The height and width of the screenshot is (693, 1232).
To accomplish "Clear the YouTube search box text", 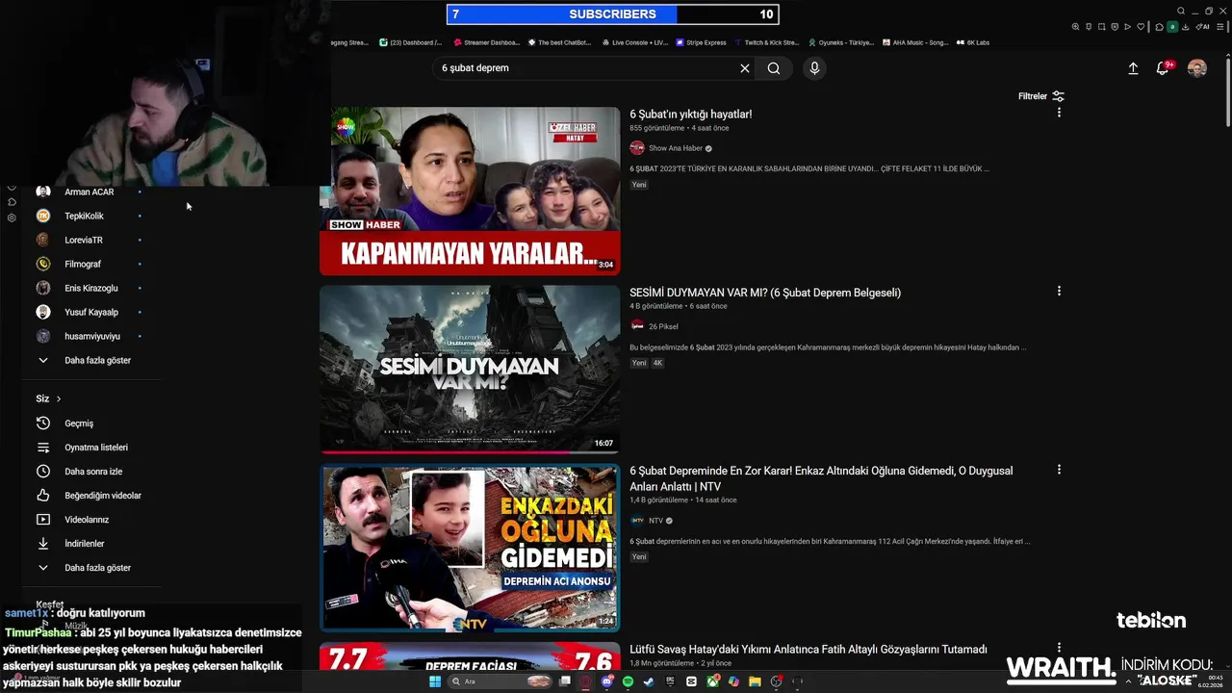I will (744, 68).
